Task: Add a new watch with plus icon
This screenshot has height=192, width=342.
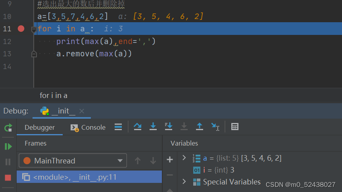Action: point(170,159)
